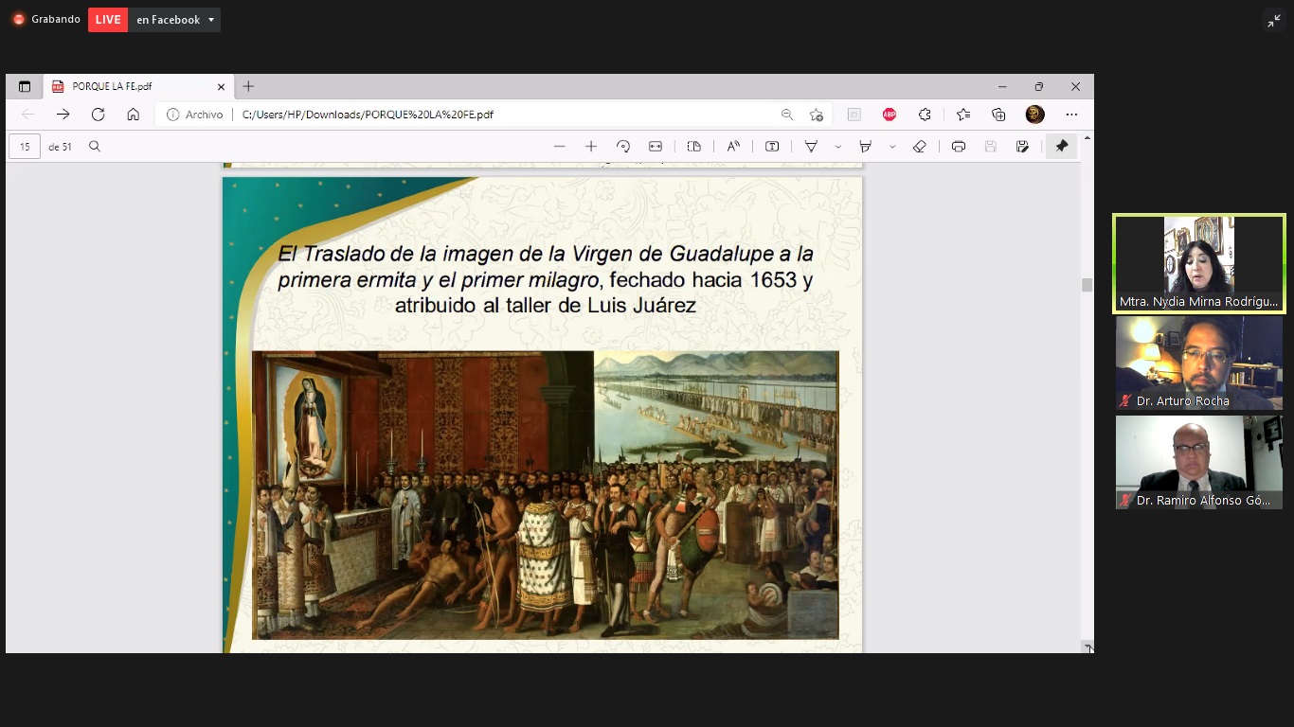The image size is (1294, 727).
Task: Select the file path in address bar
Action: [x=368, y=115]
